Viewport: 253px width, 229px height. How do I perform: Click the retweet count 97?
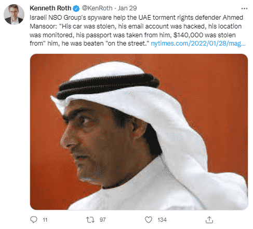pyautogui.click(x=102, y=220)
